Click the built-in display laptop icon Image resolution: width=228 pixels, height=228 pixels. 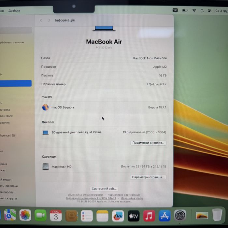[46, 132]
